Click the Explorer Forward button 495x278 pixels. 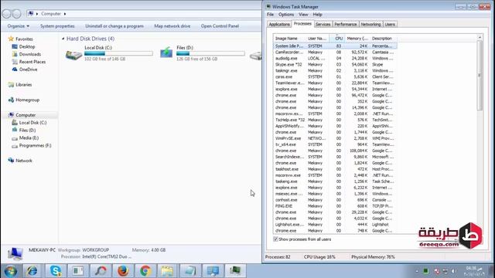pyautogui.click(x=16, y=14)
